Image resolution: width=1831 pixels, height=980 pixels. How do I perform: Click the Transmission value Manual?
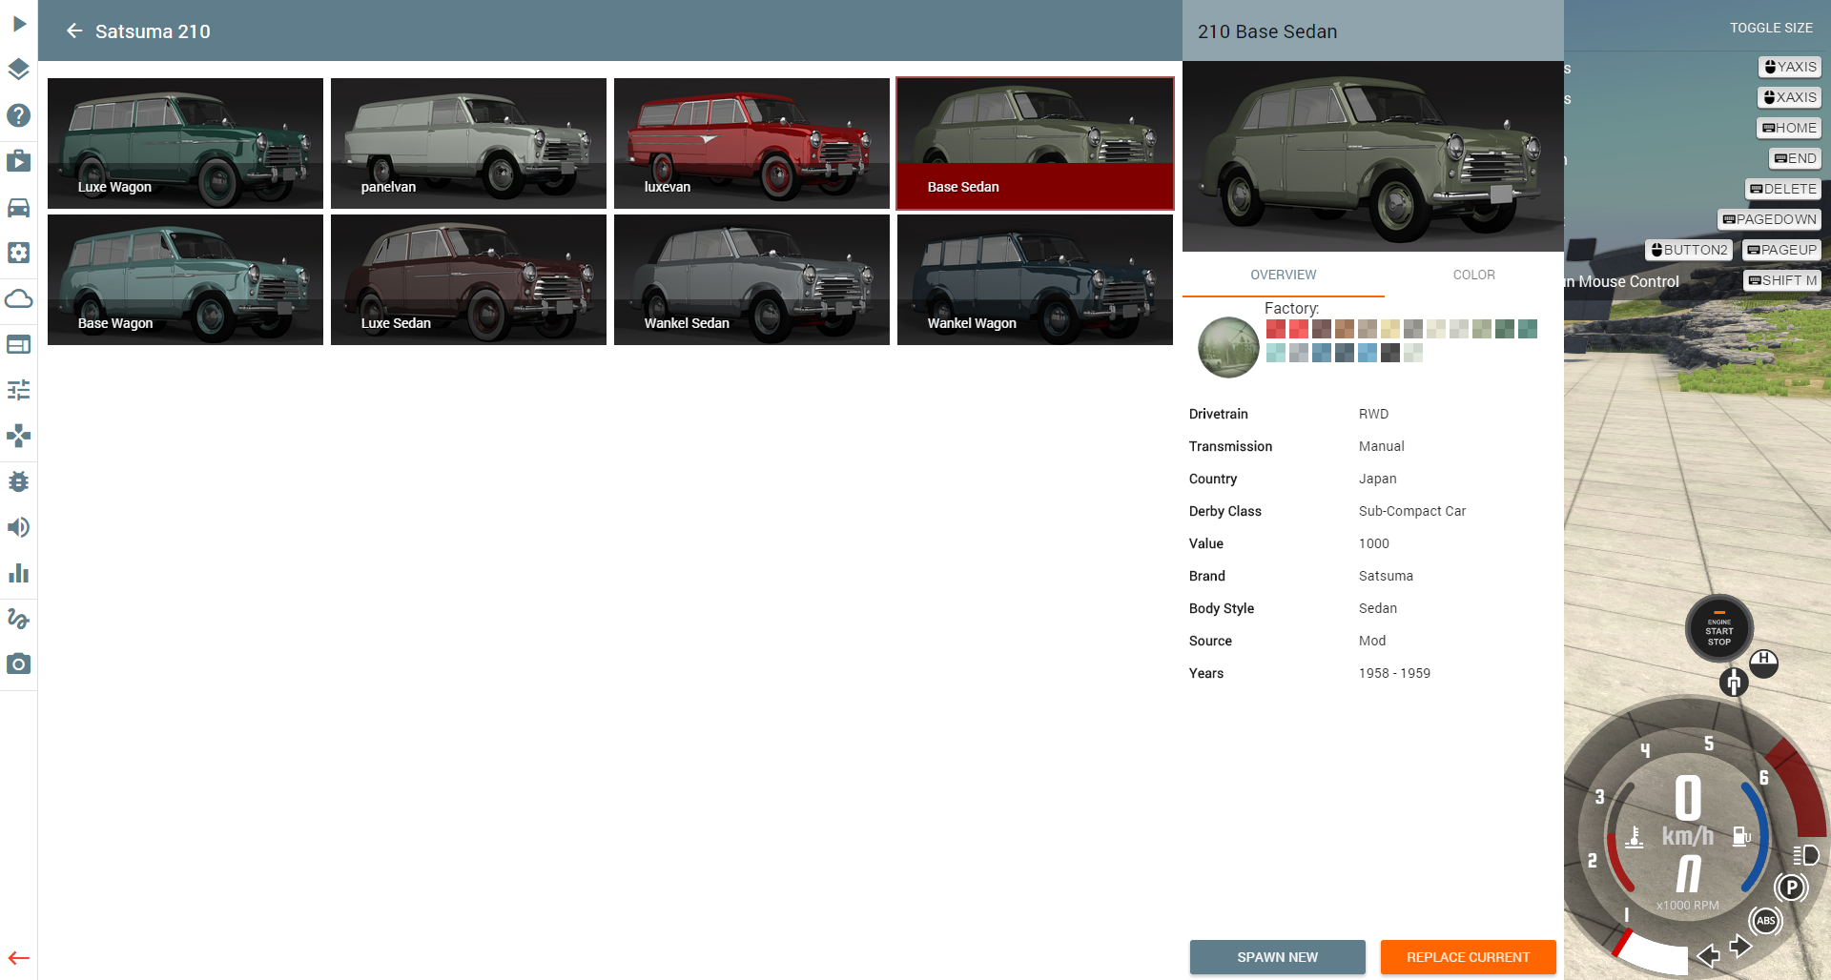(1381, 446)
